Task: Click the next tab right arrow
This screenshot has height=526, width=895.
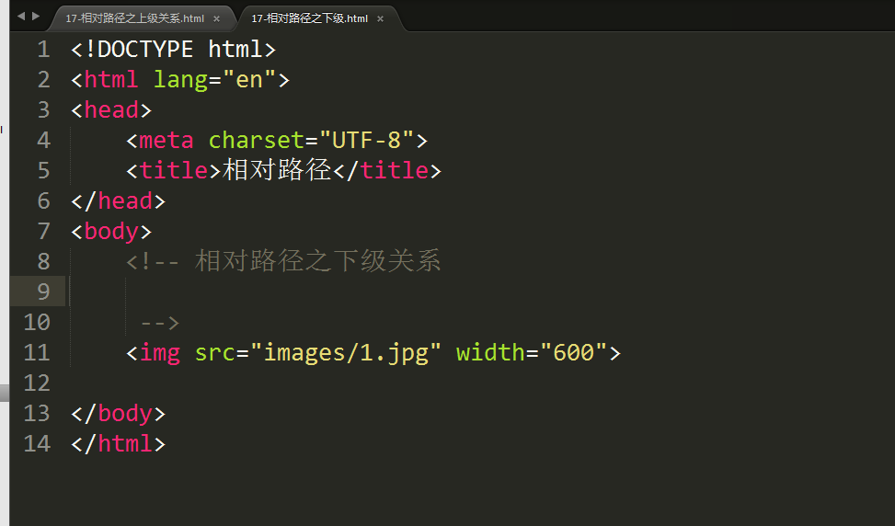Action: pos(36,16)
